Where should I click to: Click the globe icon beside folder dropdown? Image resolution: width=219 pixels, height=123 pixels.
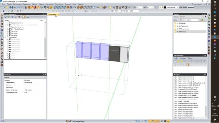click(x=202, y=20)
